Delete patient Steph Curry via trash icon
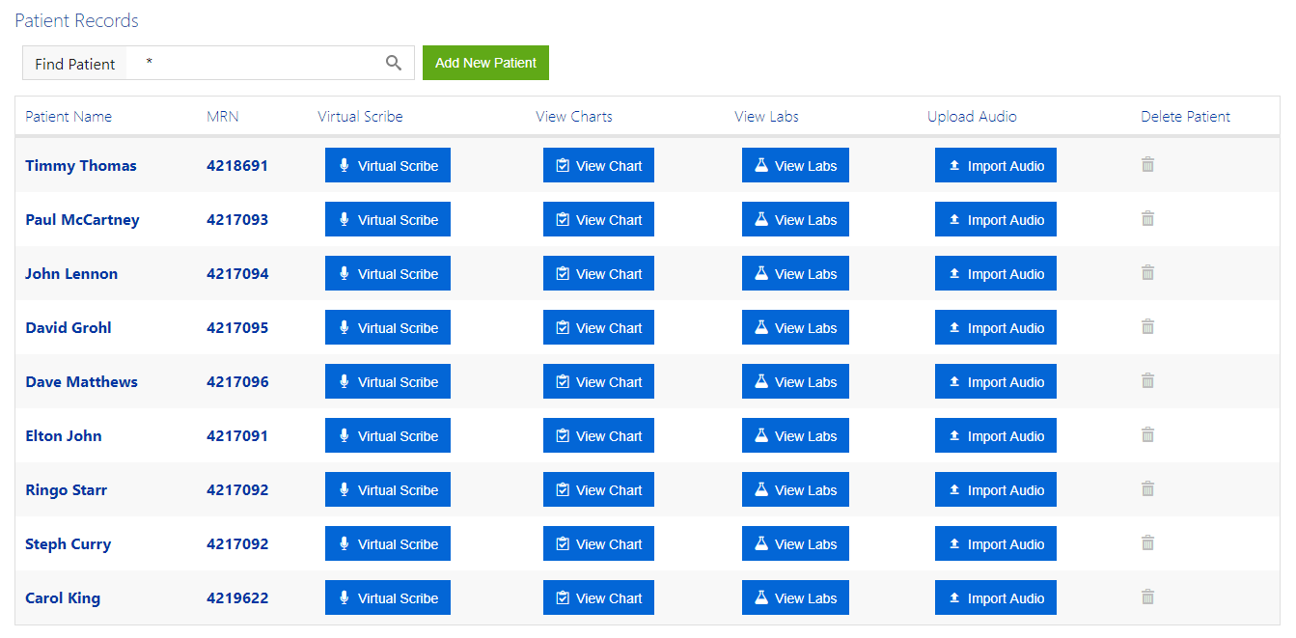This screenshot has height=638, width=1296. tap(1147, 543)
